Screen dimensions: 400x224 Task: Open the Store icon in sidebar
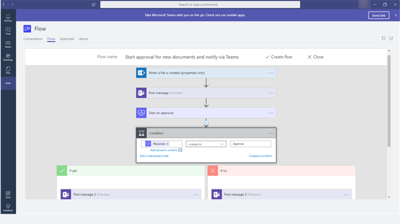click(8, 194)
